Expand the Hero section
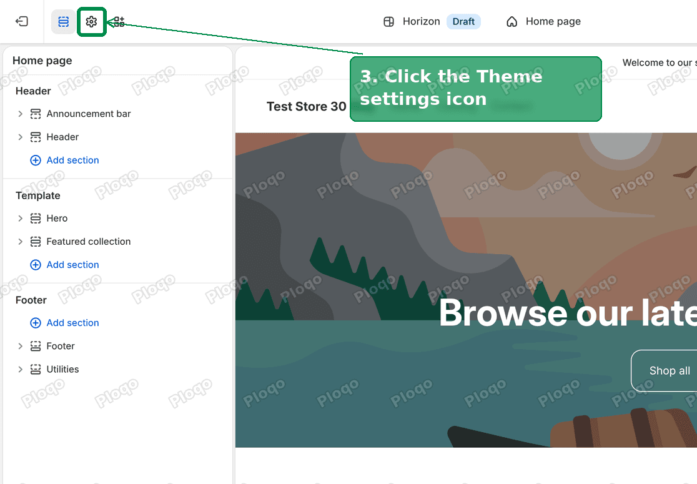Image resolution: width=697 pixels, height=484 pixels. tap(20, 218)
